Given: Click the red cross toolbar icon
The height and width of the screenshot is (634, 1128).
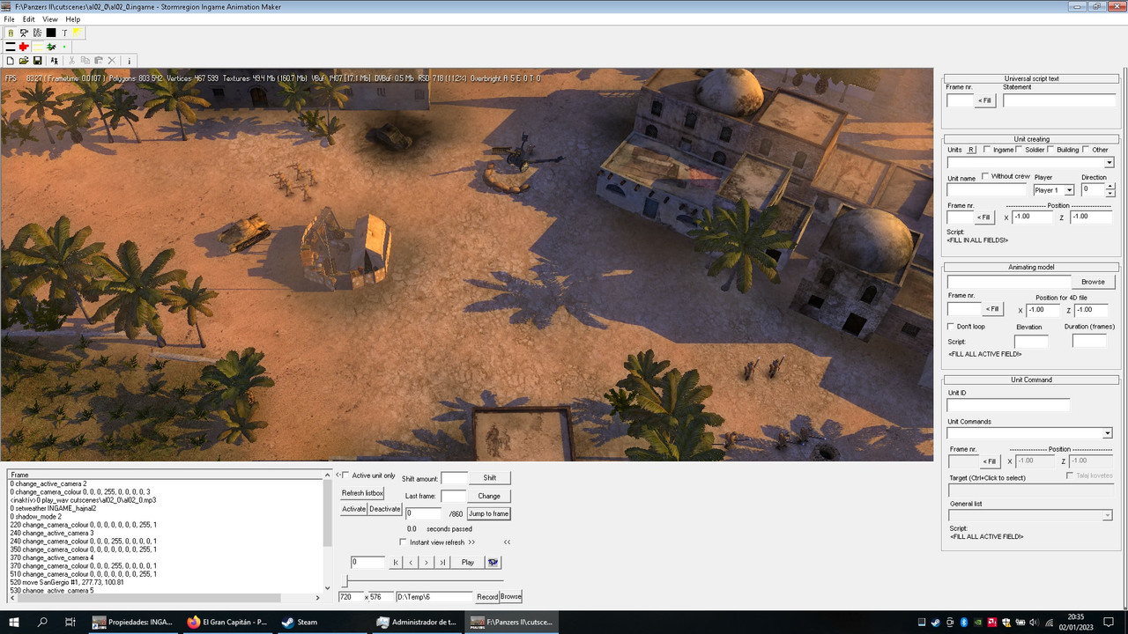Looking at the screenshot, I should tap(24, 47).
